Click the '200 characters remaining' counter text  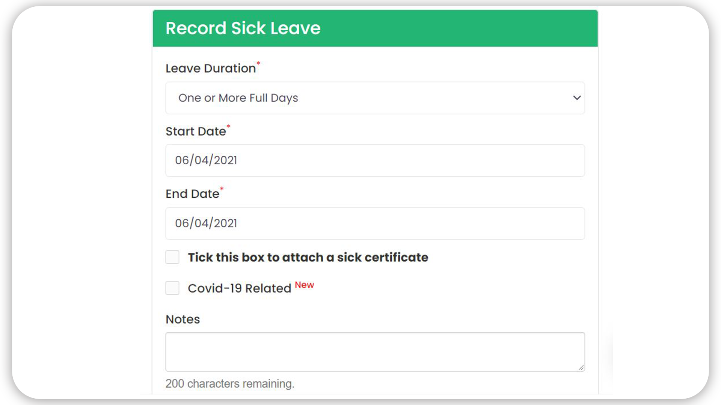[x=230, y=384]
